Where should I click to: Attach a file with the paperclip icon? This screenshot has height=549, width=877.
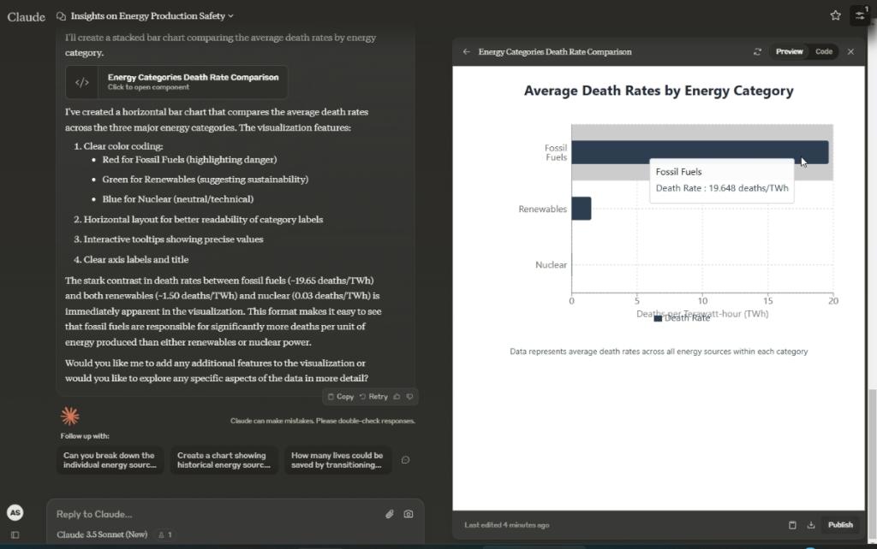tap(389, 514)
